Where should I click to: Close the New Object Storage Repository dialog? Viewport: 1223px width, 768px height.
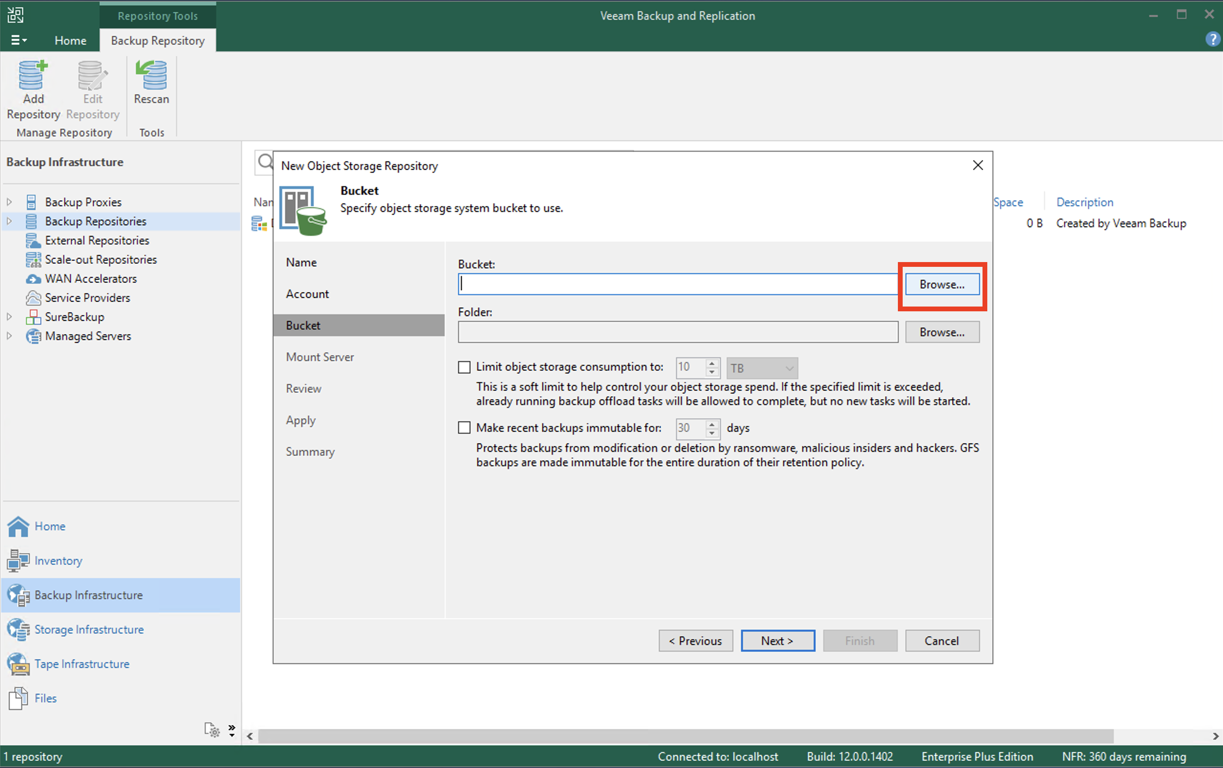(x=978, y=165)
